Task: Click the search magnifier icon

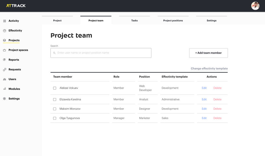Action: (54, 53)
